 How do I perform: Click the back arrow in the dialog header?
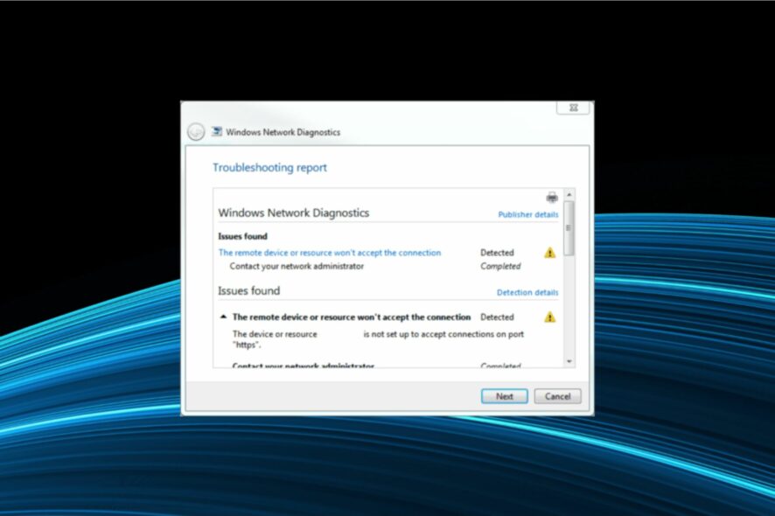(x=196, y=132)
